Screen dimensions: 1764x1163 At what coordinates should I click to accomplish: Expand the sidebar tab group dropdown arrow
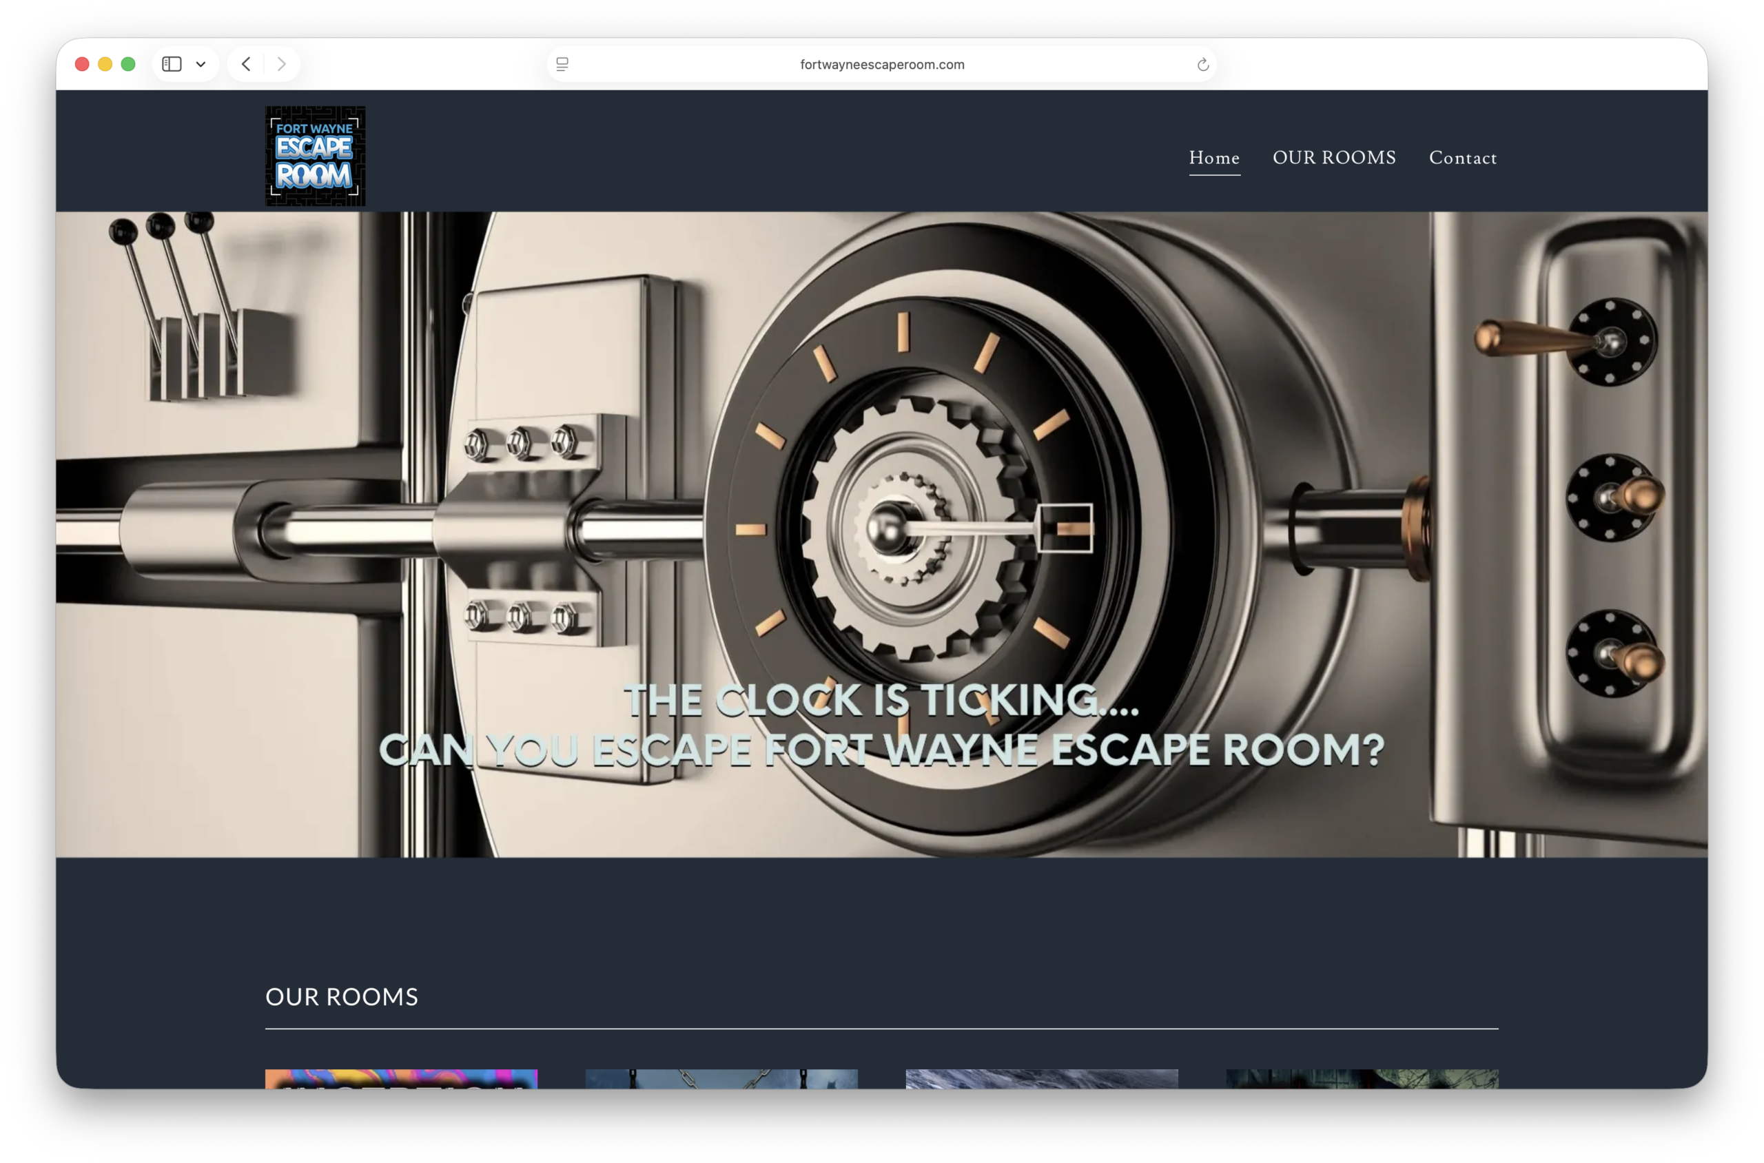201,65
